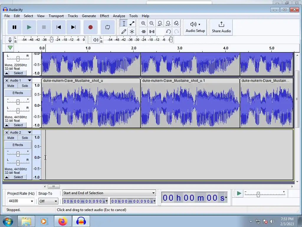Click the horizontal scrollbar thumb
The height and width of the screenshot is (227, 302).
pyautogui.click(x=54, y=187)
